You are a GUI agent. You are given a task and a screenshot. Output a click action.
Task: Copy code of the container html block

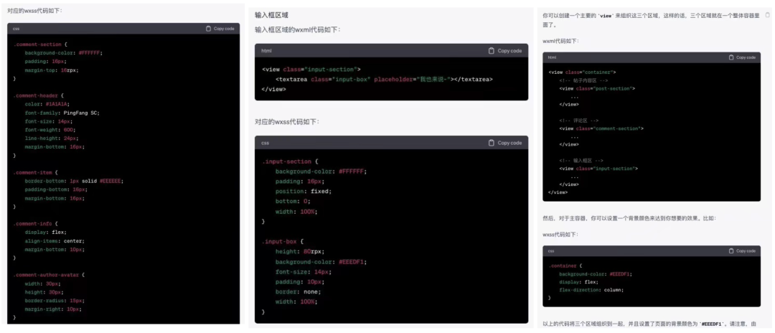(742, 57)
